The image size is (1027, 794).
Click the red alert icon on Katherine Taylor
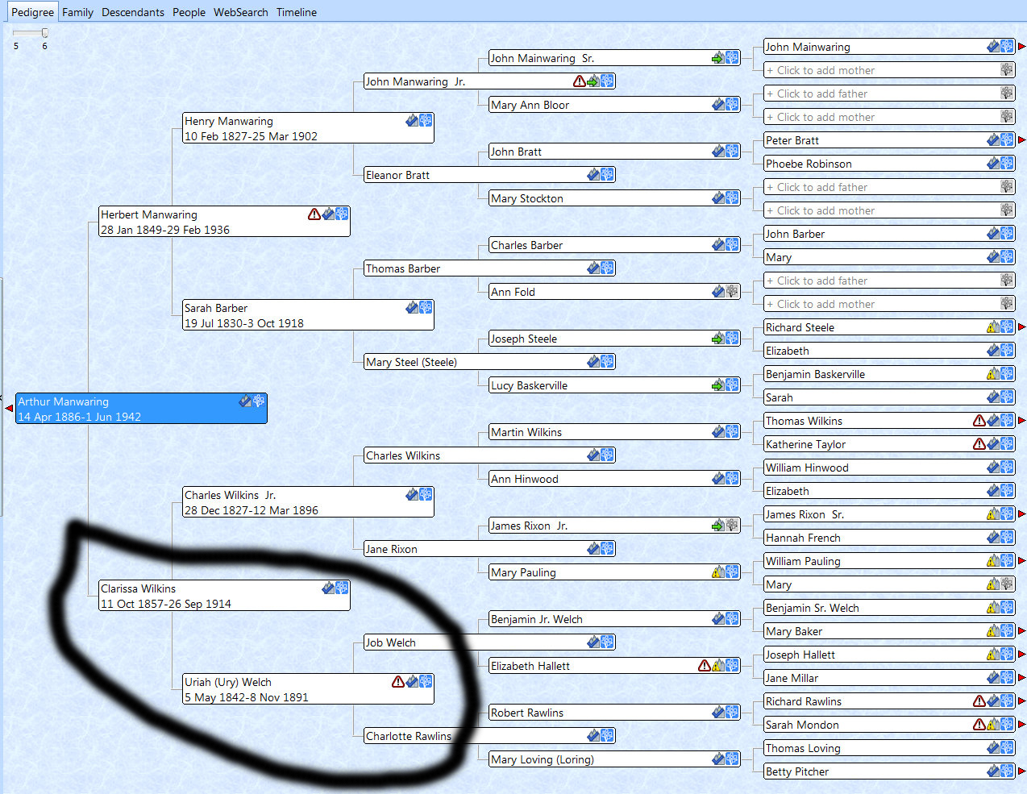tap(979, 444)
